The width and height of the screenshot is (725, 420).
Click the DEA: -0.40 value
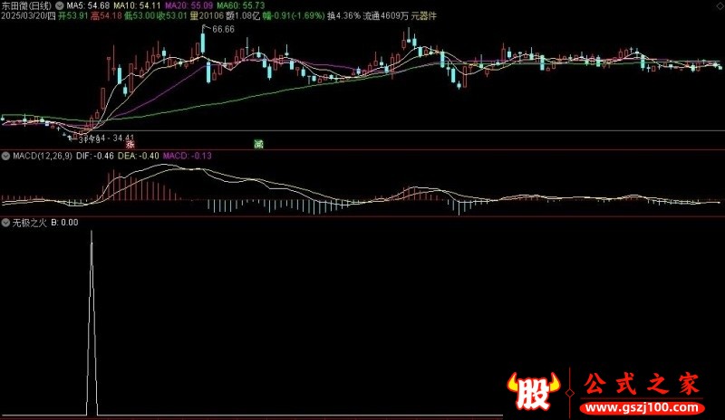[x=139, y=157]
